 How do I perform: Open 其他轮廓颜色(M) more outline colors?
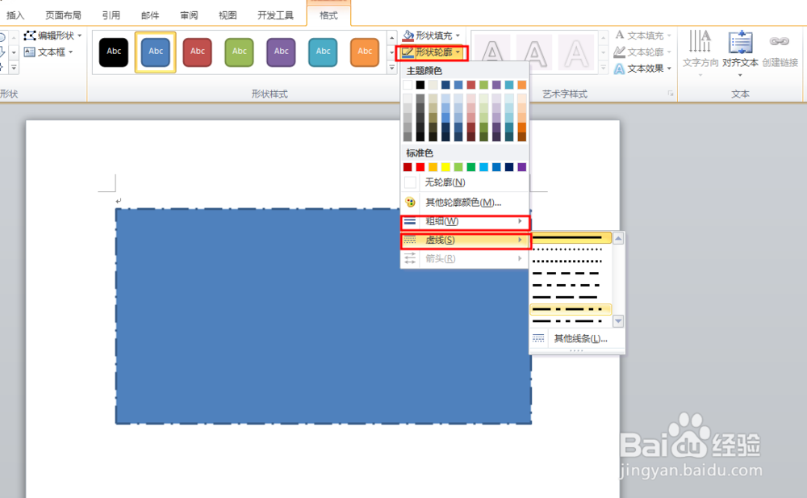point(465,203)
